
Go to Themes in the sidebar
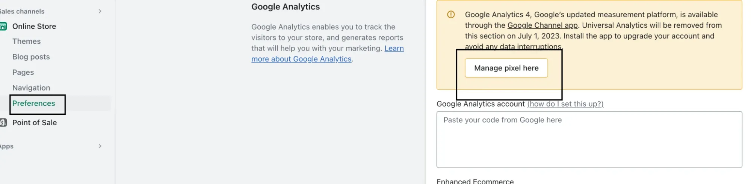tap(26, 41)
